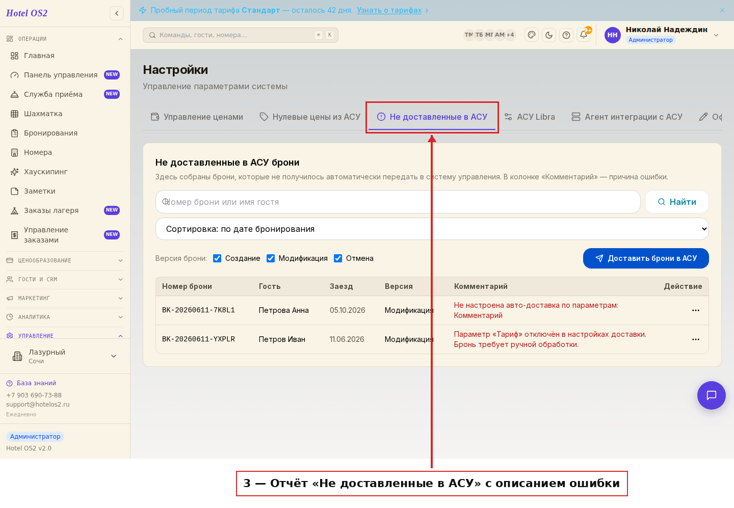Open actions menu for booking BK-20260611-7K8L1
The width and height of the screenshot is (734, 508).
click(696, 310)
